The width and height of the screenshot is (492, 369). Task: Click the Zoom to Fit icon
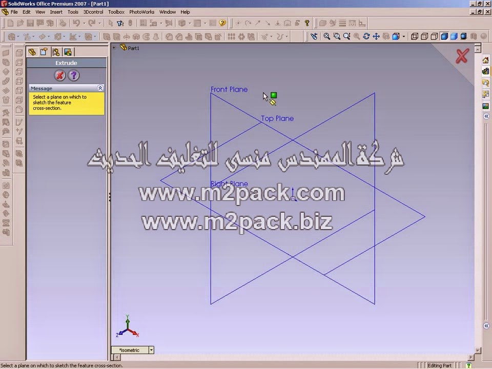[326, 36]
